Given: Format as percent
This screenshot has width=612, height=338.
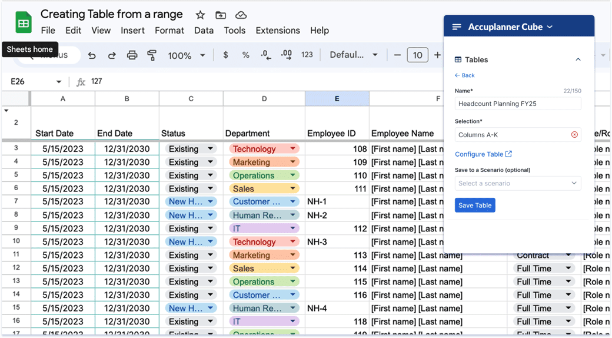Looking at the screenshot, I should tap(245, 55).
